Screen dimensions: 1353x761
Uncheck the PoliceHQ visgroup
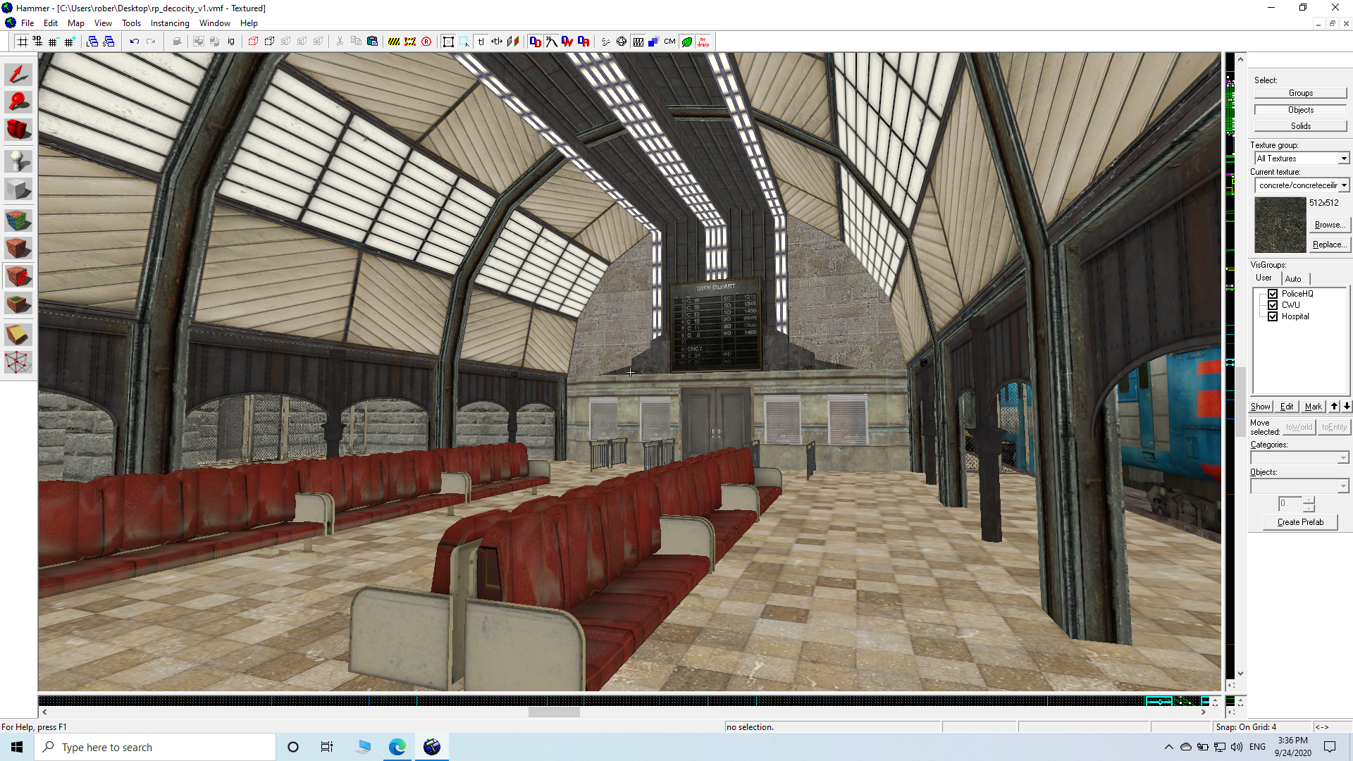[1273, 294]
